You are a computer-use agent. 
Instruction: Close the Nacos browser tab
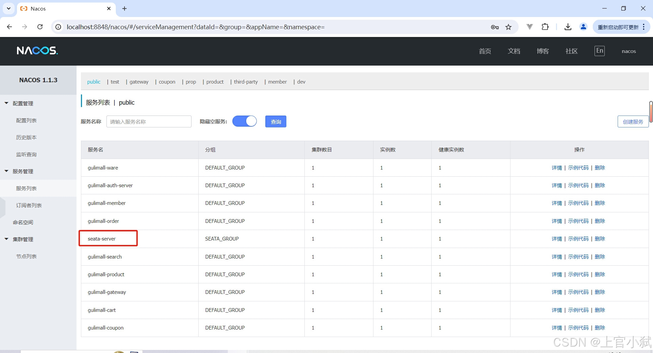point(109,8)
